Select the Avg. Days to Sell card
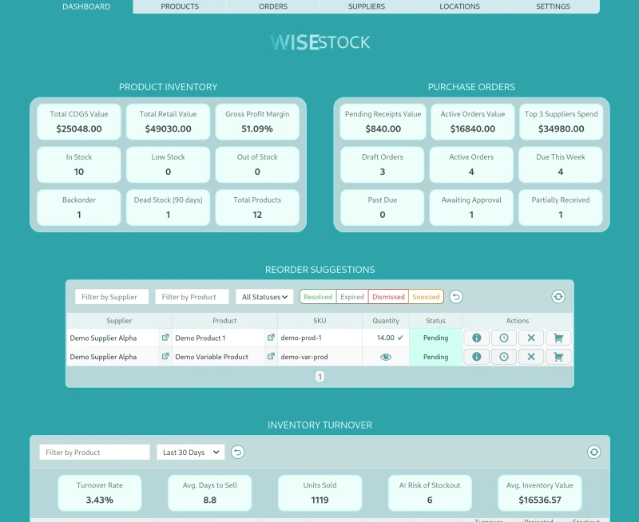The height and width of the screenshot is (522, 639). pyautogui.click(x=210, y=492)
